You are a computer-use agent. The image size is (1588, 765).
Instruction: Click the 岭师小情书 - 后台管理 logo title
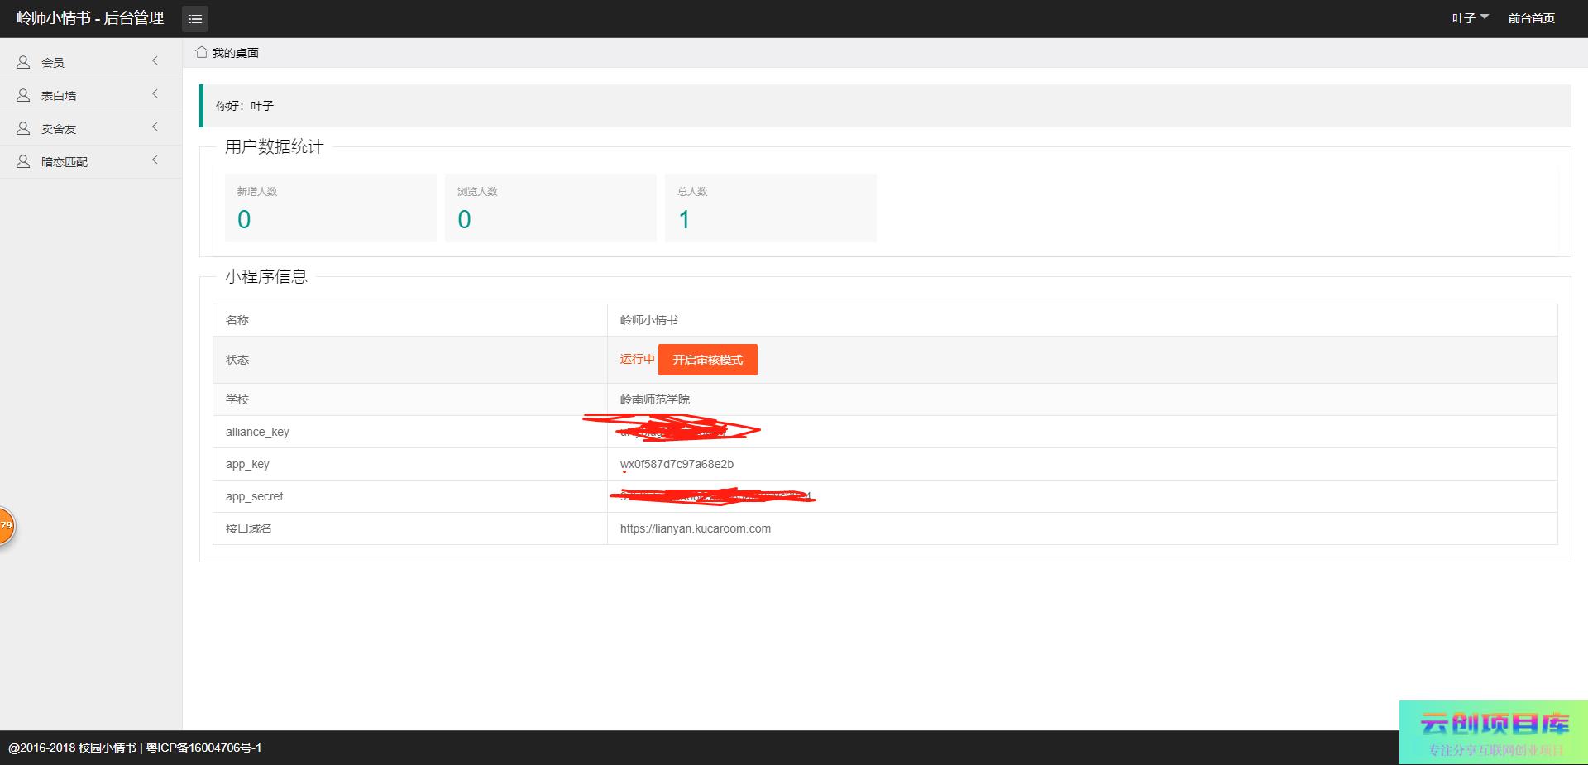90,18
